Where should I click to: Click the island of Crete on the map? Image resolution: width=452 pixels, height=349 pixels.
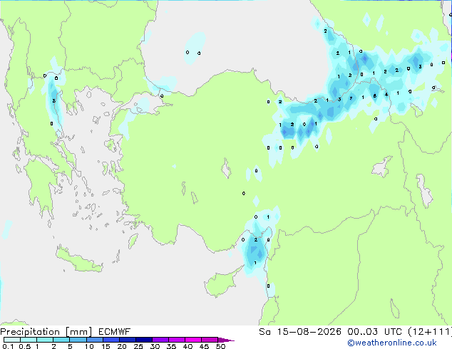79,260
